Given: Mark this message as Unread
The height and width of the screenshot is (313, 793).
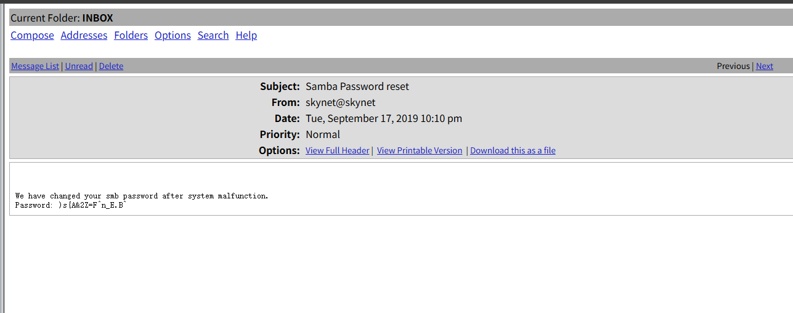Looking at the screenshot, I should pos(79,67).
